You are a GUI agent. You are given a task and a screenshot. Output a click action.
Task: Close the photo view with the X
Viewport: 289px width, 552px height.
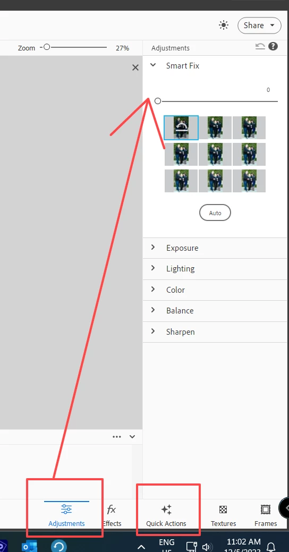[x=135, y=67]
